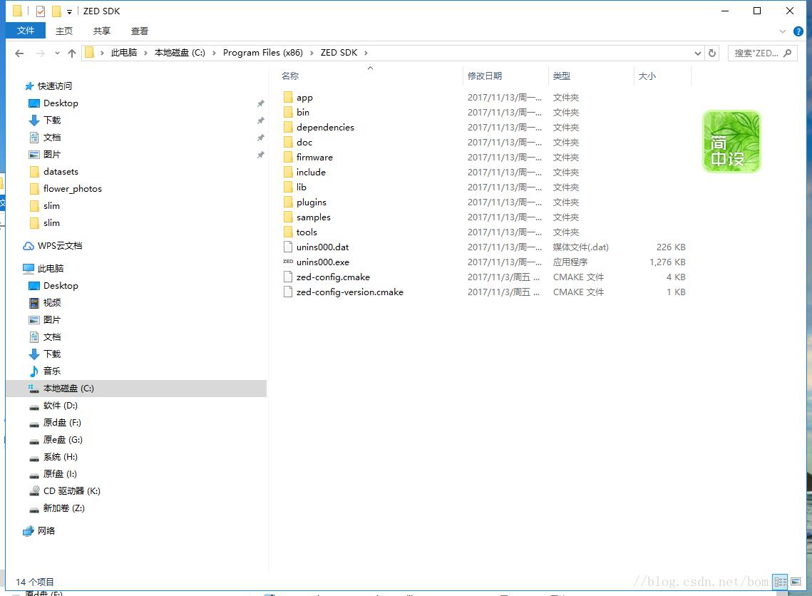
Task: Open 视频 under 此电脑
Action: click(x=52, y=302)
